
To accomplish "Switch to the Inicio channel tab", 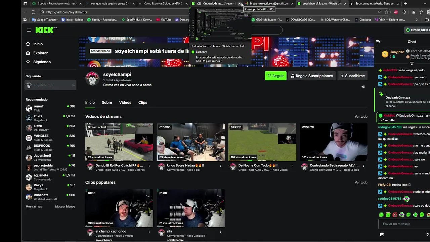I will (90, 103).
